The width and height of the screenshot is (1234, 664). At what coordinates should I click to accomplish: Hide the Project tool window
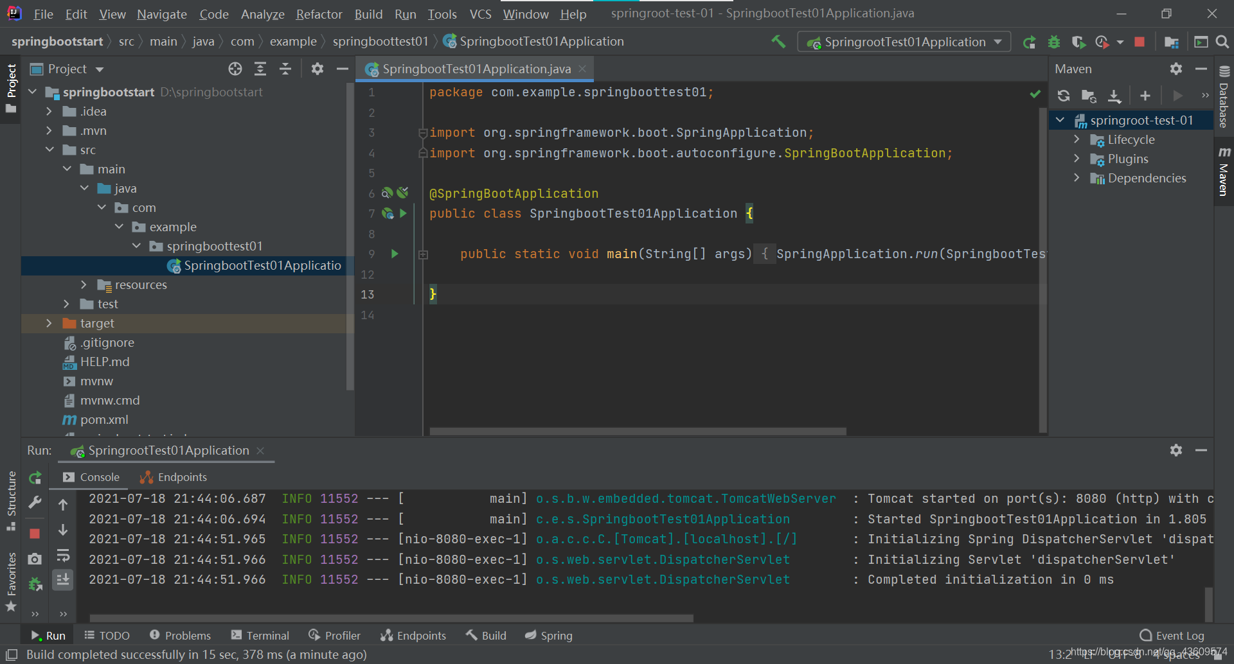click(343, 69)
